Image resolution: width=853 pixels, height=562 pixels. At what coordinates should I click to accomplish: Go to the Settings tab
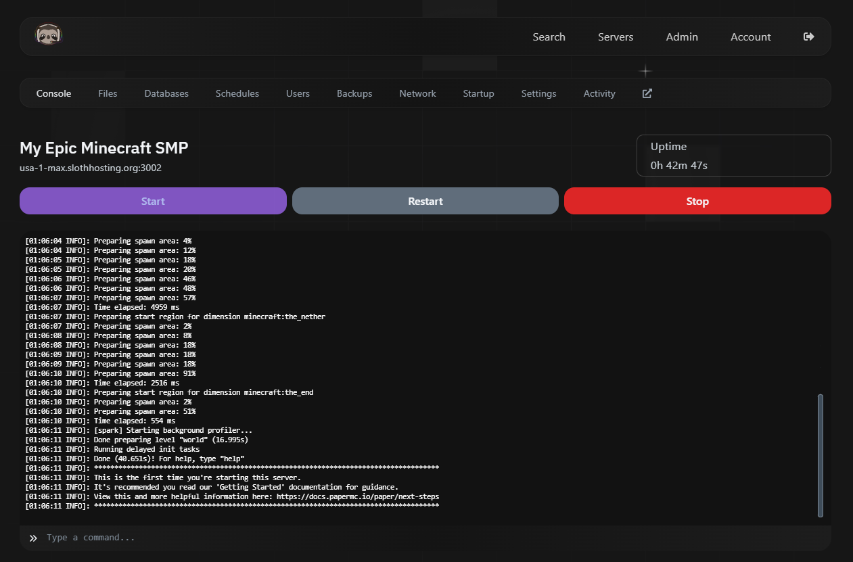click(538, 93)
